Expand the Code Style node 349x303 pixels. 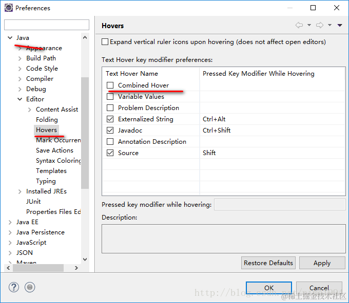[x=20, y=69]
